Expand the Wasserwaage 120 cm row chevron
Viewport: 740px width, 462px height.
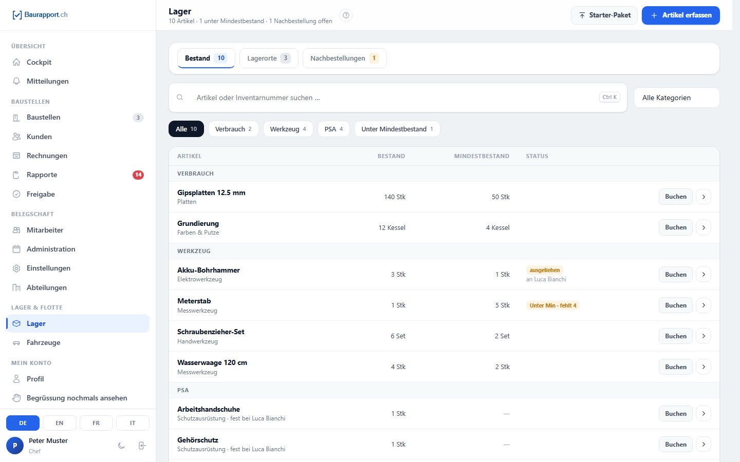coord(704,367)
